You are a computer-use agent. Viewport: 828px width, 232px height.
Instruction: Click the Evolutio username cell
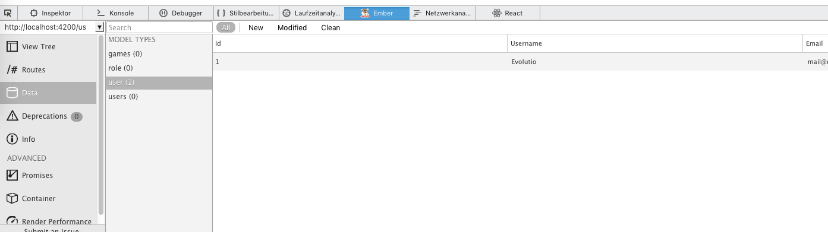(x=656, y=62)
